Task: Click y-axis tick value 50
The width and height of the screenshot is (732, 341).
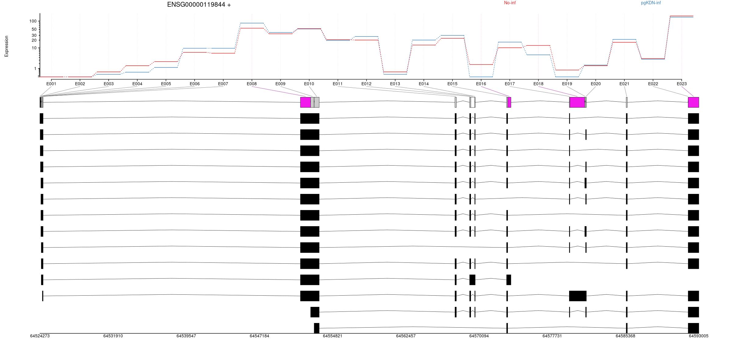Action: coord(34,29)
